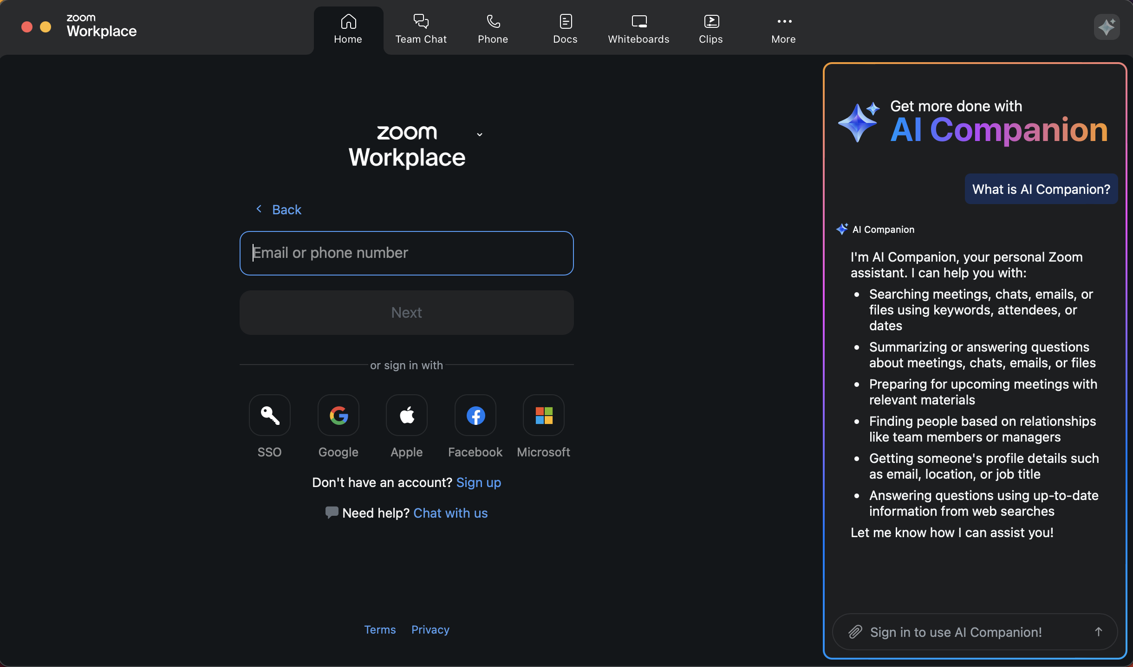Sign in with the SSO key icon
The image size is (1133, 667).
coord(269,415)
